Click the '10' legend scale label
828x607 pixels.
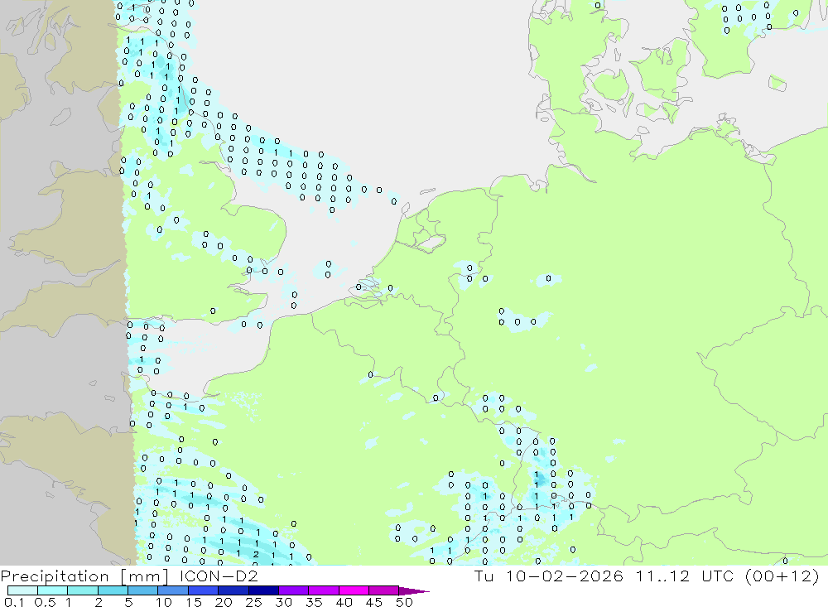pyautogui.click(x=164, y=602)
